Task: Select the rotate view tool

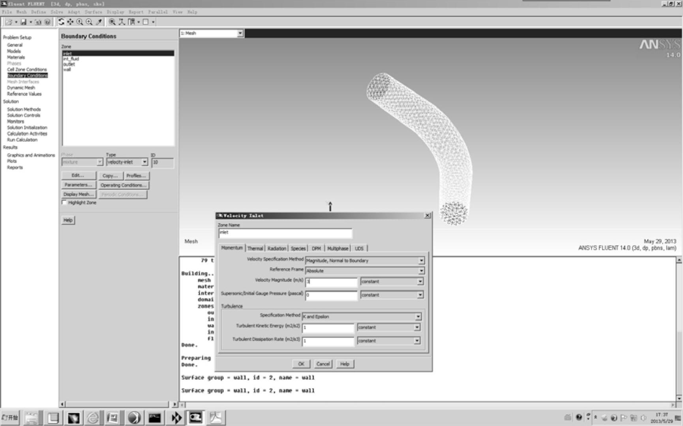Action: coord(61,22)
